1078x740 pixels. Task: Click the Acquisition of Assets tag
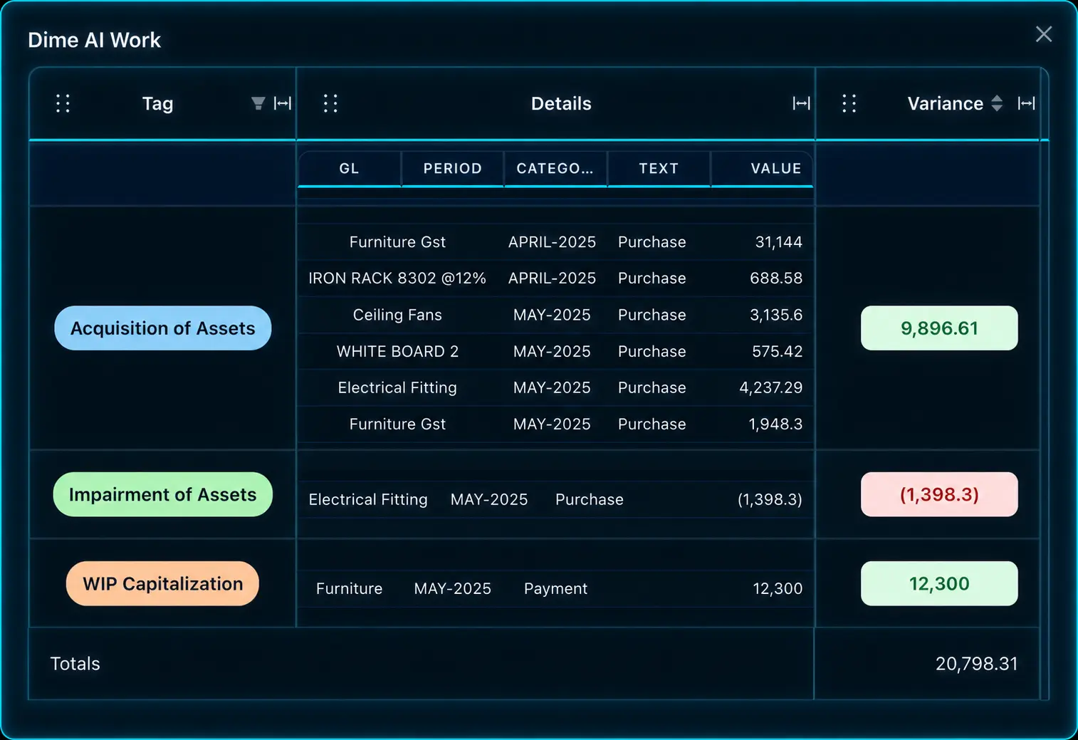click(163, 328)
